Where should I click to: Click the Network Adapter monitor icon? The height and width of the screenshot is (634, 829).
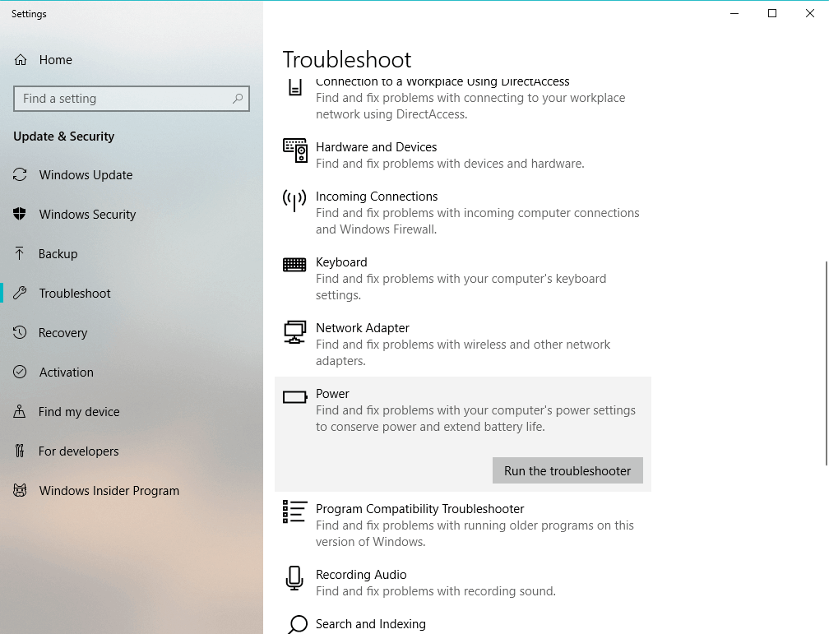[x=294, y=332]
